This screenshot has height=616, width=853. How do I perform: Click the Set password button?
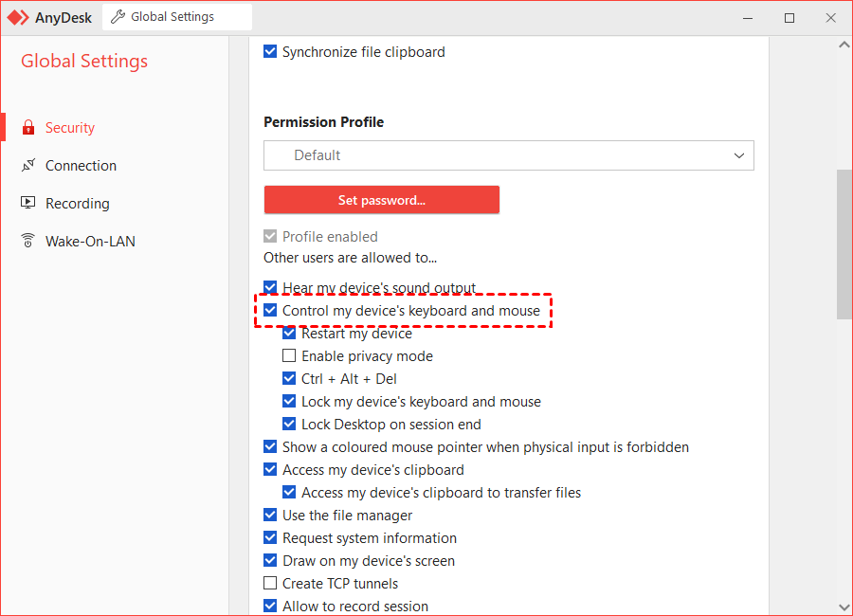(381, 200)
